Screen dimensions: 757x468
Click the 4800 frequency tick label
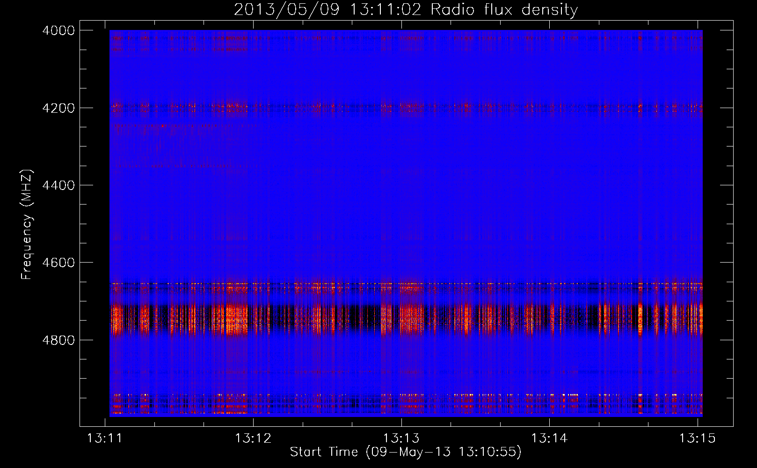coord(58,340)
